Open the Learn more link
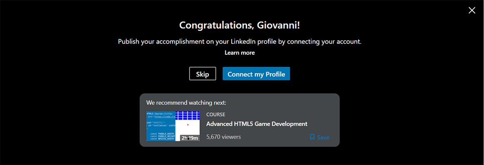The width and height of the screenshot is (484, 165). 240,53
